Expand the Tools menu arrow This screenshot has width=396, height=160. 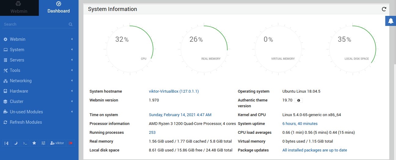[72, 70]
